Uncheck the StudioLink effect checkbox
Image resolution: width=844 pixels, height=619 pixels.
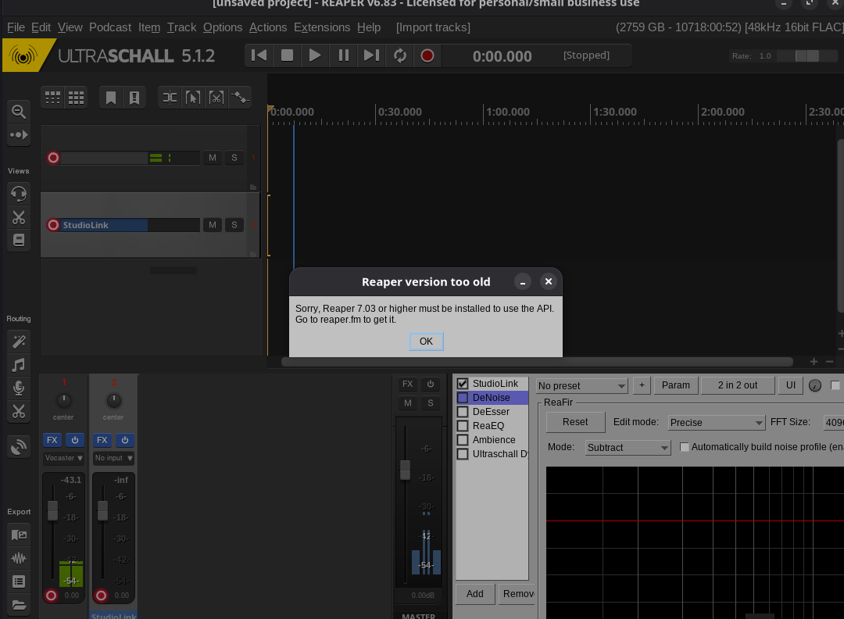(x=463, y=384)
